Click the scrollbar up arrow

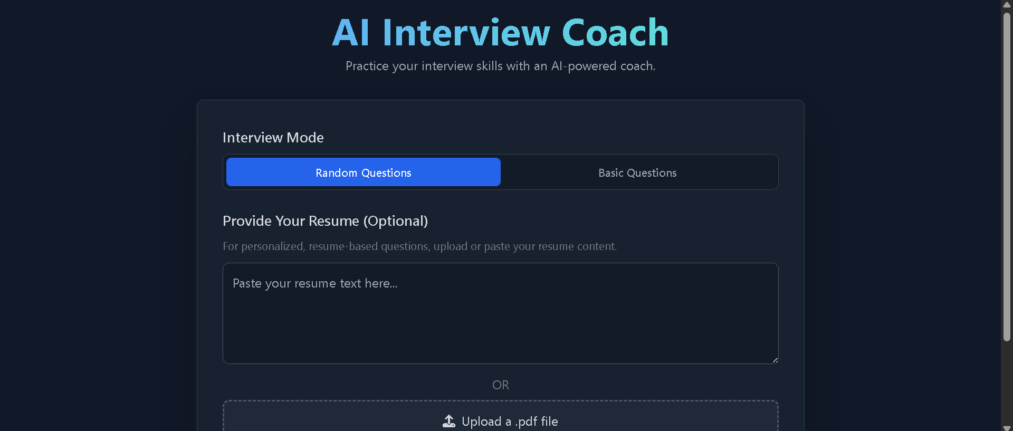coord(1006,5)
